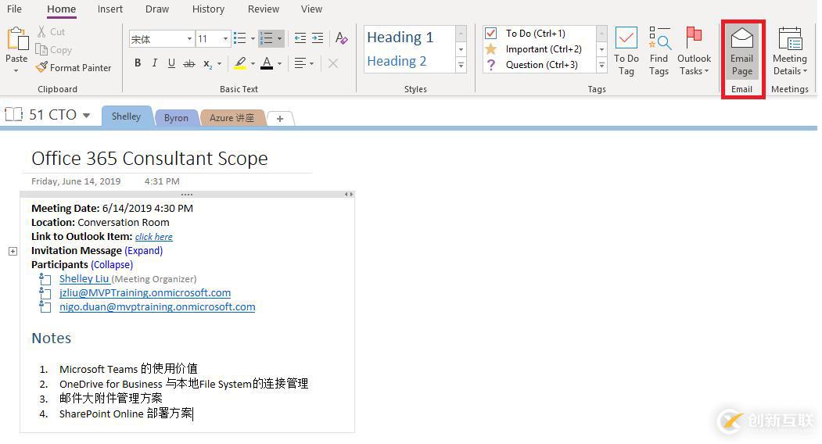This screenshot has height=444, width=822.
Task: Expand the Tags gallery
Action: (x=601, y=66)
